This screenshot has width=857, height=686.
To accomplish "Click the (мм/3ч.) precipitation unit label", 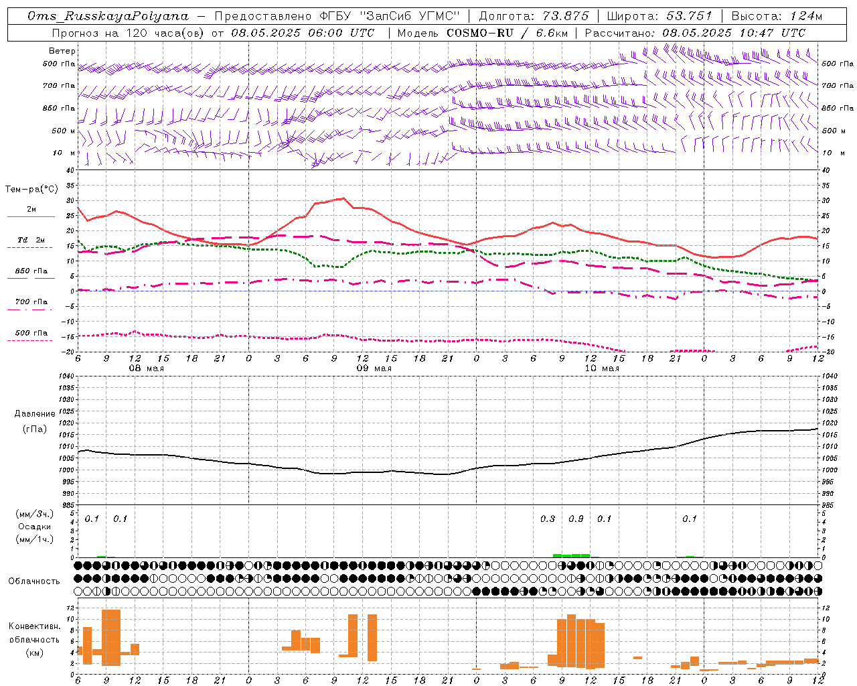I will pyautogui.click(x=35, y=514).
